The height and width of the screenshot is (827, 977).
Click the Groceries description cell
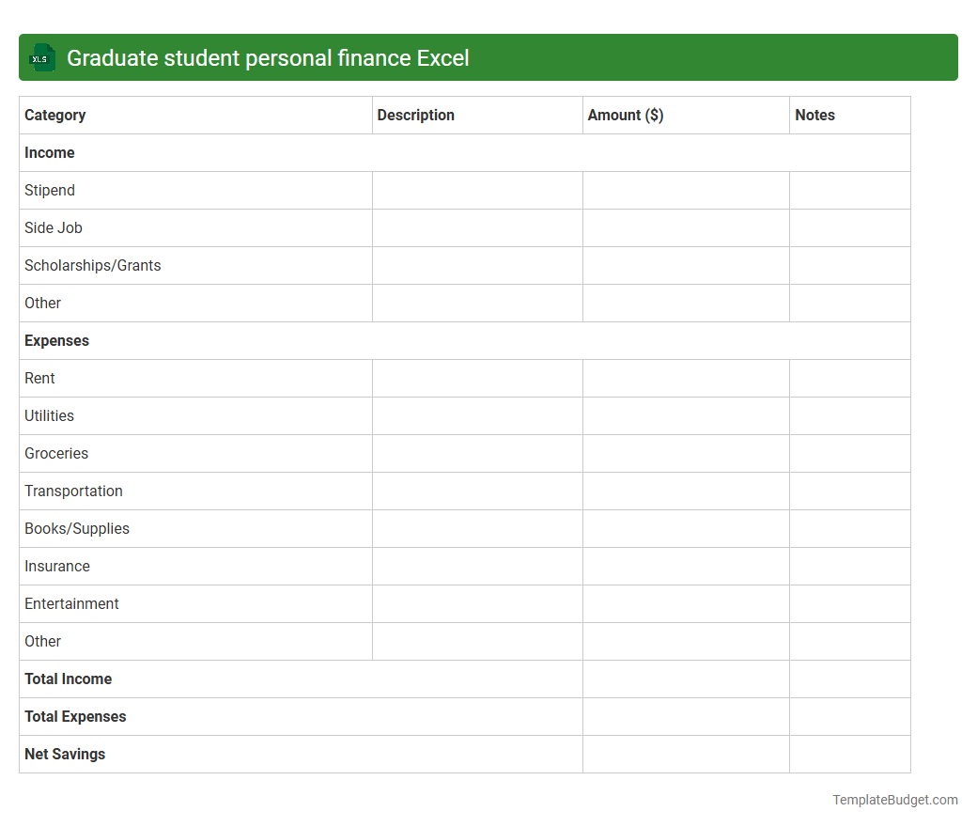476,453
